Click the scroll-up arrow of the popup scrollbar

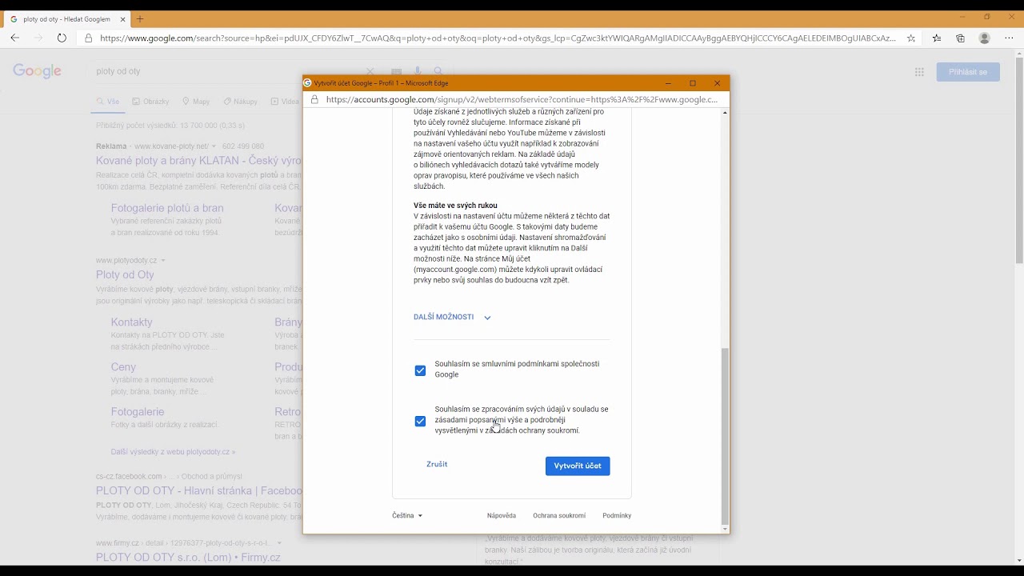pyautogui.click(x=726, y=113)
